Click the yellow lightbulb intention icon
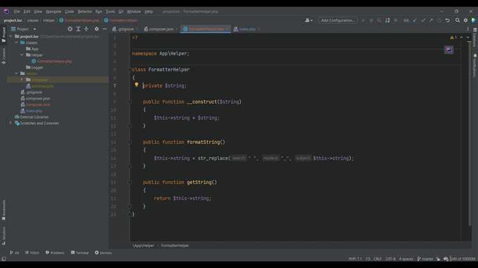This screenshot has width=478, height=268. click(x=136, y=85)
